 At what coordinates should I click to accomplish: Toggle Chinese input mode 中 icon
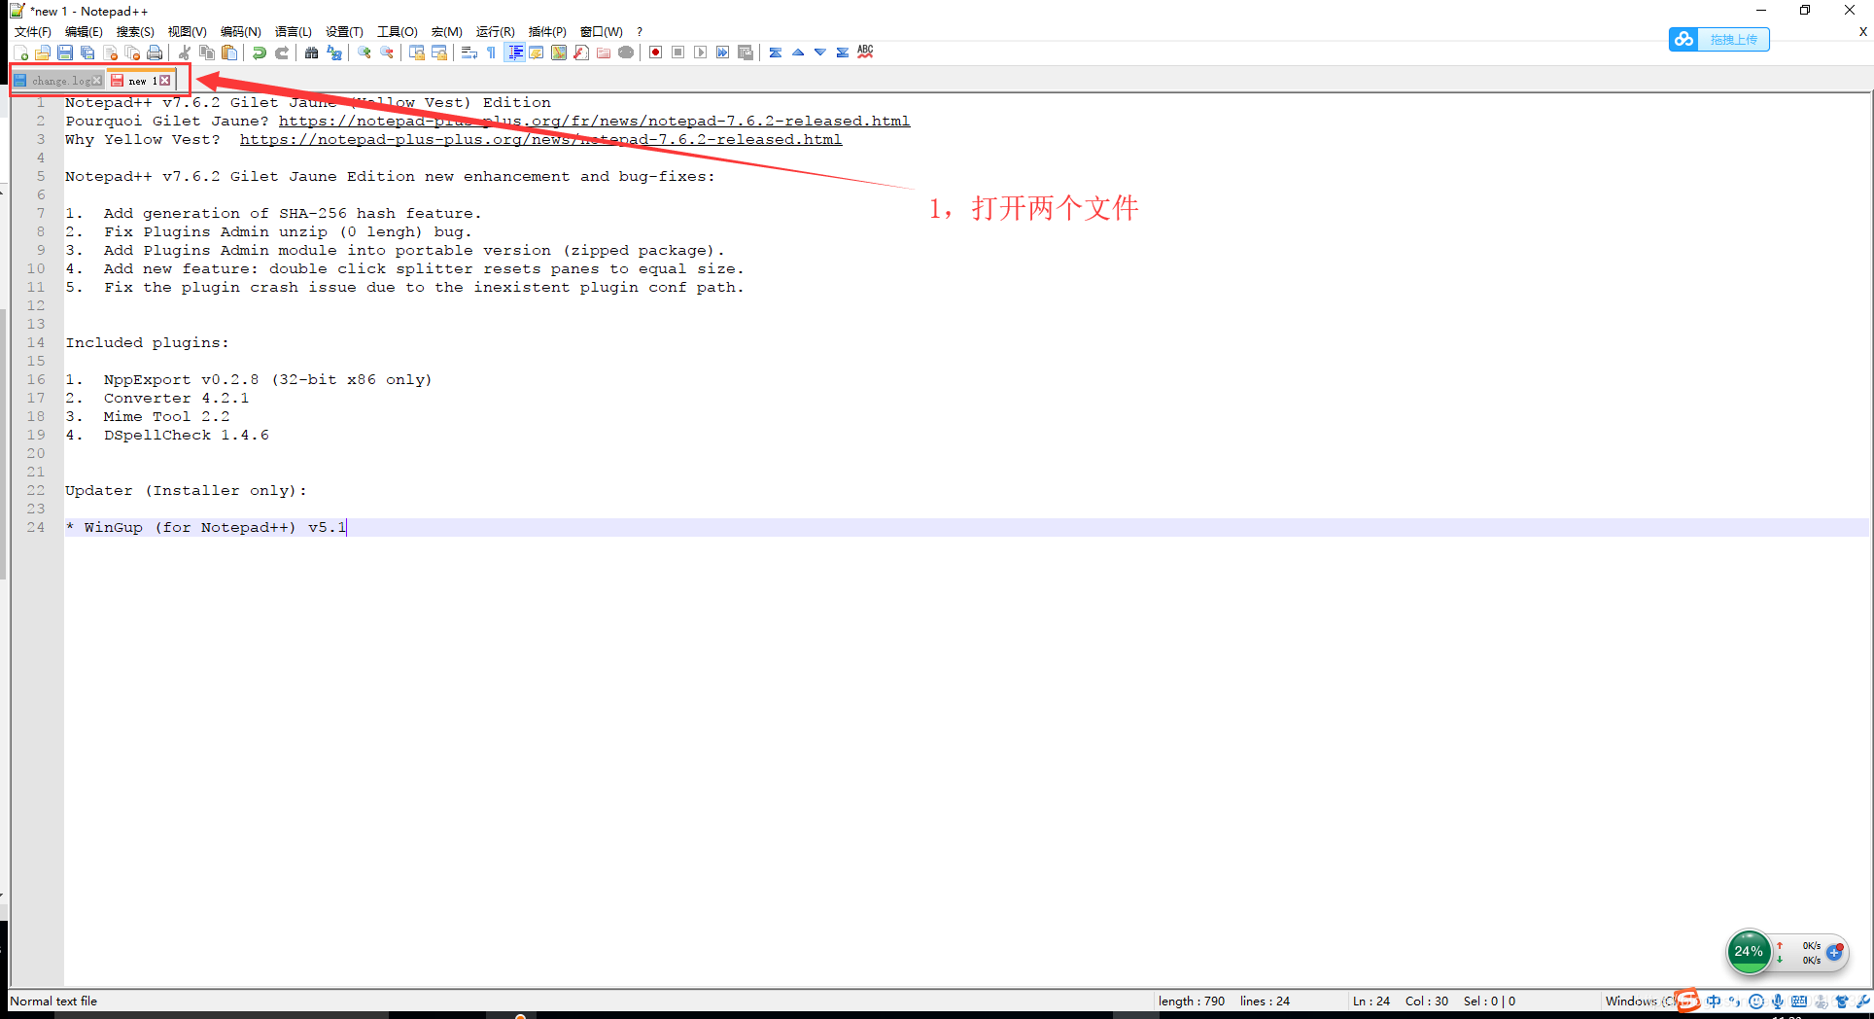point(1714,1001)
